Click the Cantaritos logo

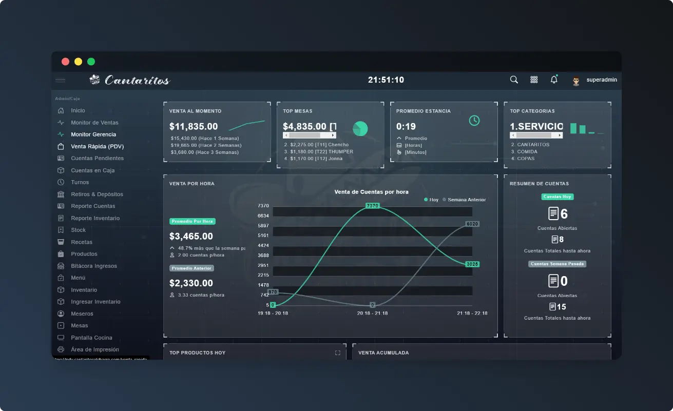click(129, 80)
